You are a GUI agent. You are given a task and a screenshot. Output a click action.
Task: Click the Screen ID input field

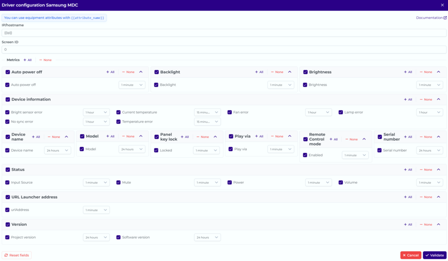[x=224, y=49]
